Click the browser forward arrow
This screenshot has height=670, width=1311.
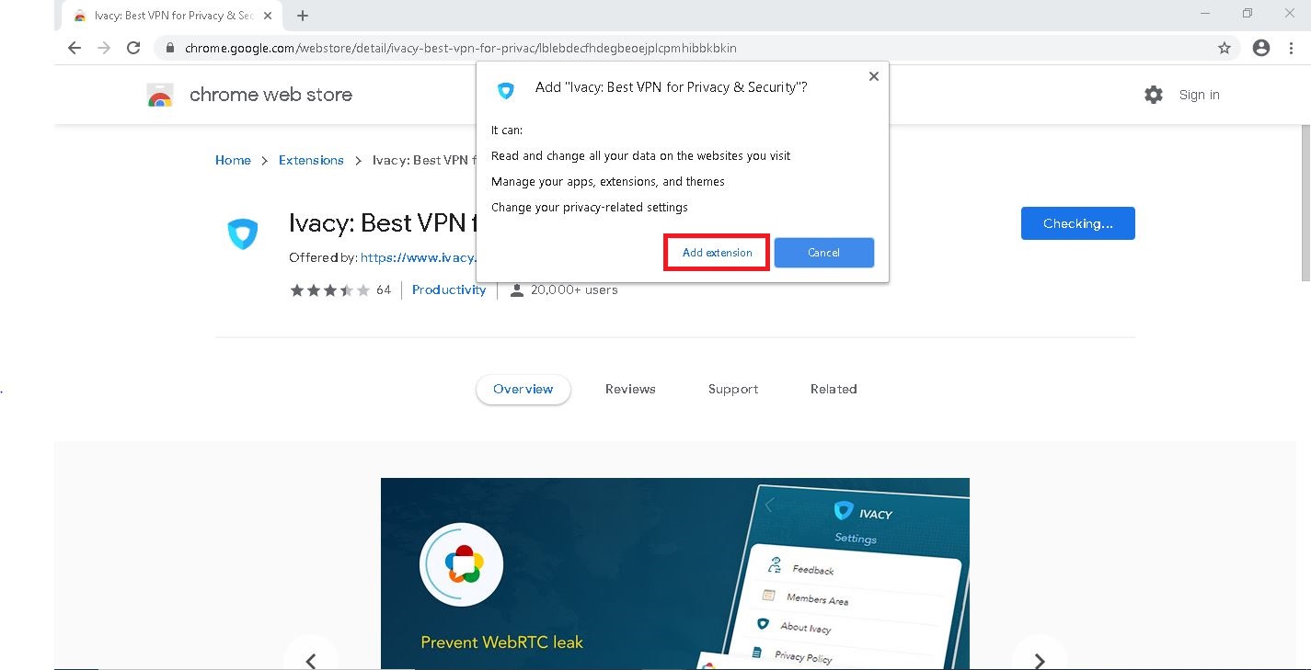(x=104, y=48)
